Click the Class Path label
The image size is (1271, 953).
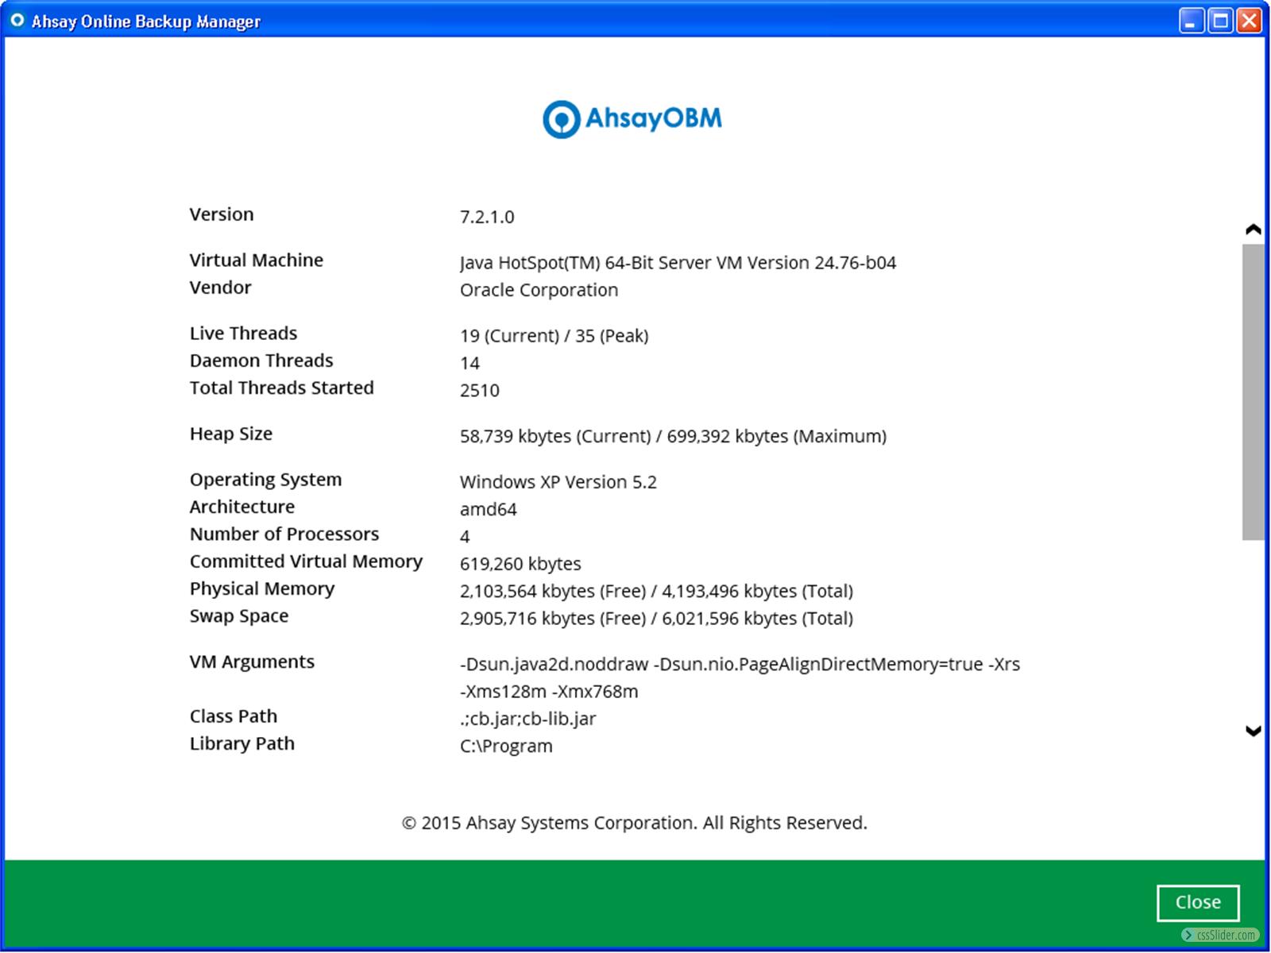[x=233, y=716]
